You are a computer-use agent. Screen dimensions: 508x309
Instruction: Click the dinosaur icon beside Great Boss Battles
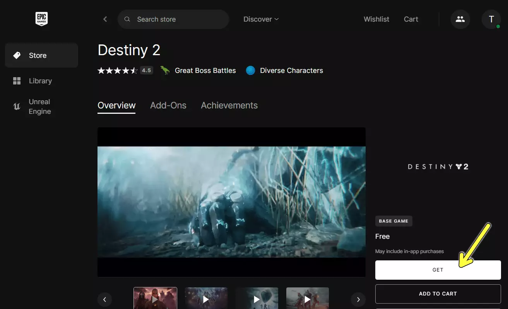[165, 70]
